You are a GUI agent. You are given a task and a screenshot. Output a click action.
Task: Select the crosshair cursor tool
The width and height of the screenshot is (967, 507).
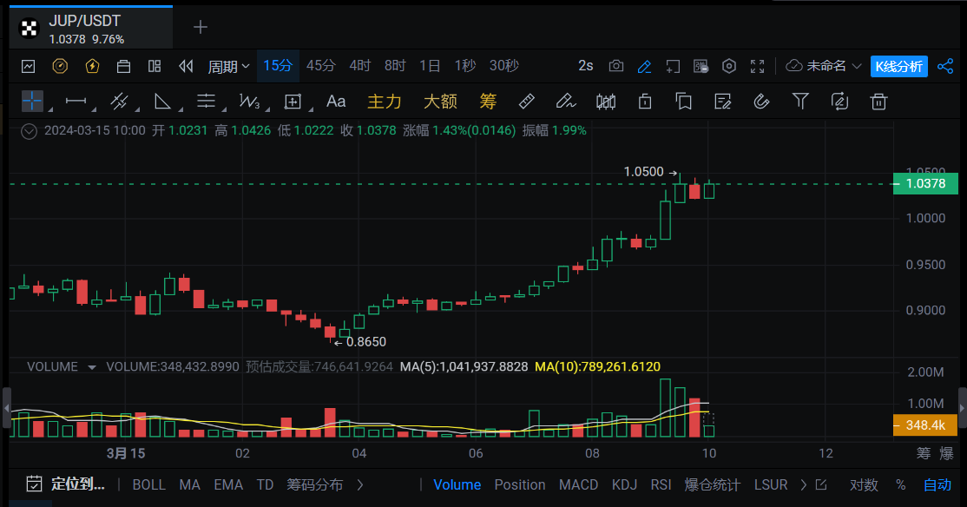(x=32, y=102)
